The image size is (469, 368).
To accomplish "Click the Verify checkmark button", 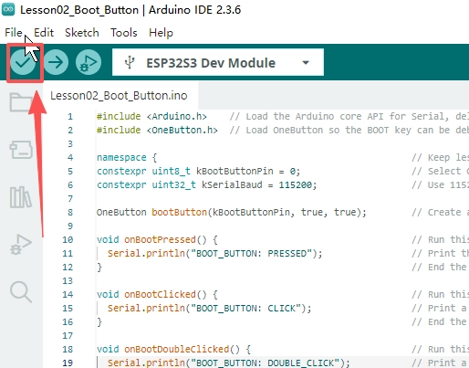I will 23,63.
